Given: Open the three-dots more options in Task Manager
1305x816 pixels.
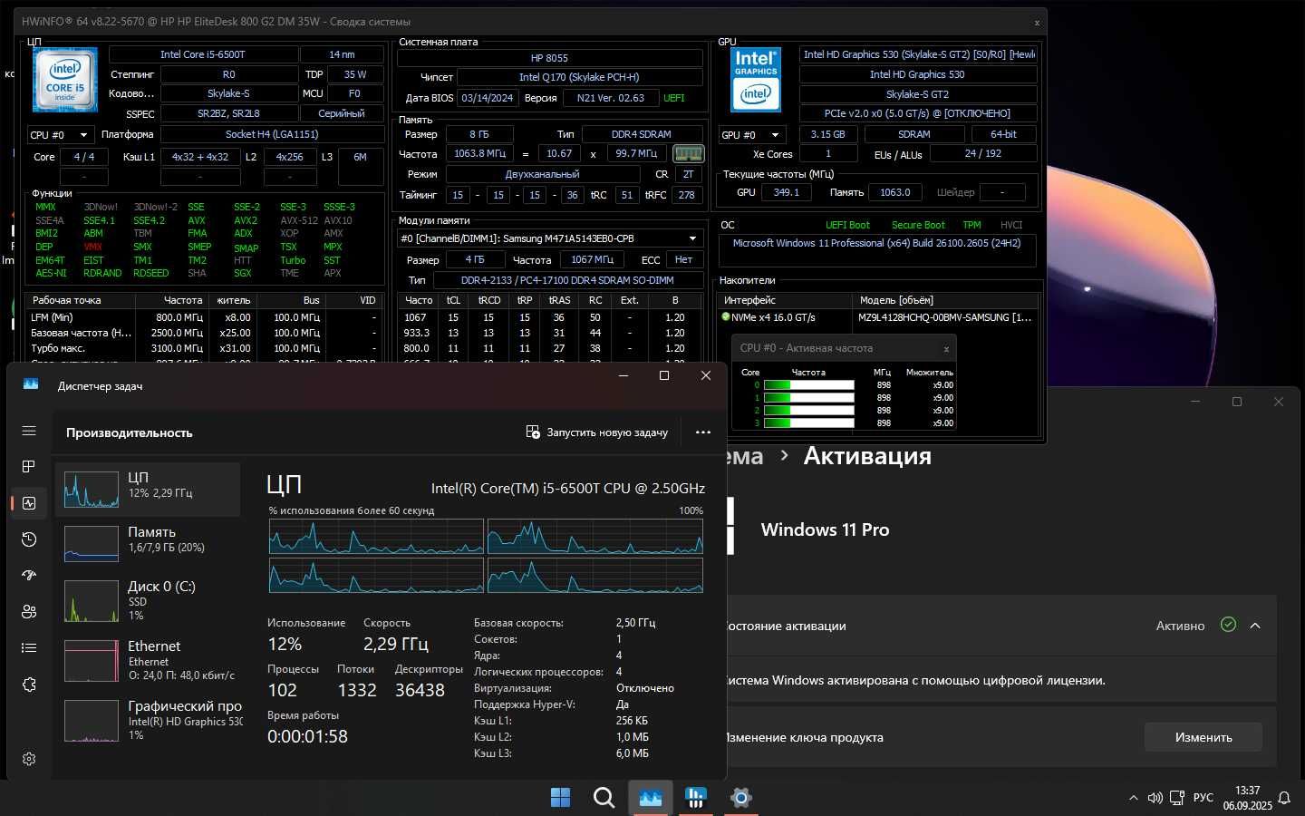Looking at the screenshot, I should [x=703, y=432].
